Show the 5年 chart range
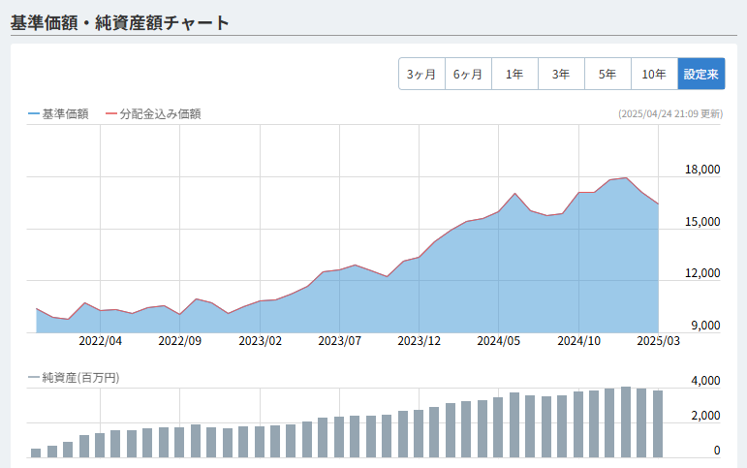Image resolution: width=747 pixels, height=468 pixels. click(x=607, y=74)
